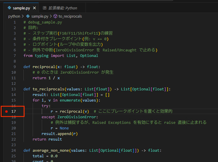Click the cube symbol icon in breadcrumb
The width and height of the screenshot is (218, 162).
pyautogui.click(x=55, y=16)
